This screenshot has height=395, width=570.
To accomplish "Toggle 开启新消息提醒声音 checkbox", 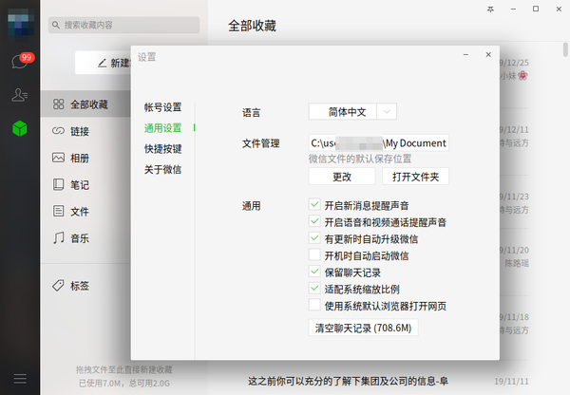I will (x=314, y=204).
